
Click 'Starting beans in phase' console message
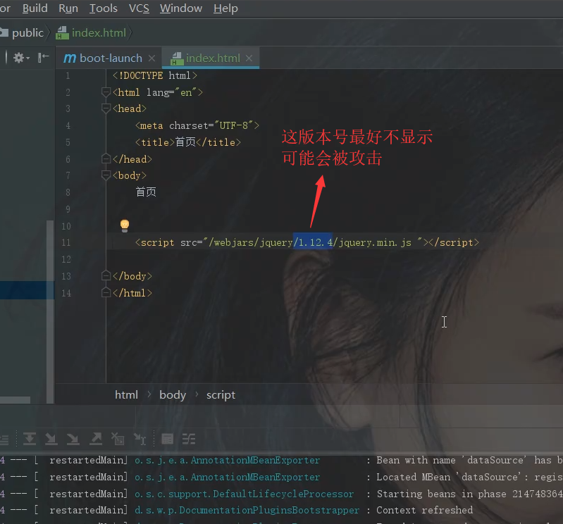click(470, 494)
